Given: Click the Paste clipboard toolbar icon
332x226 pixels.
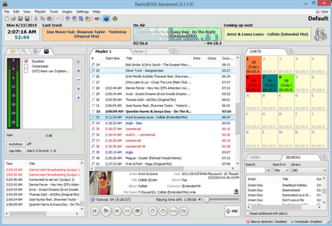Looking at the screenshot, I should (x=50, y=18).
